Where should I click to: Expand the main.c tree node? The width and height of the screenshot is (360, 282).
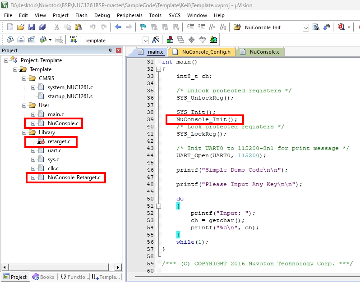[x=33, y=114]
